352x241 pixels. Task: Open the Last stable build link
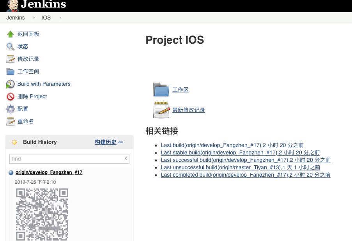click(241, 153)
